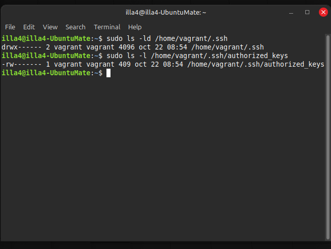Click the terminal cursor block at the prompt
Image resolution: width=331 pixels, height=249 pixels.
coord(108,73)
